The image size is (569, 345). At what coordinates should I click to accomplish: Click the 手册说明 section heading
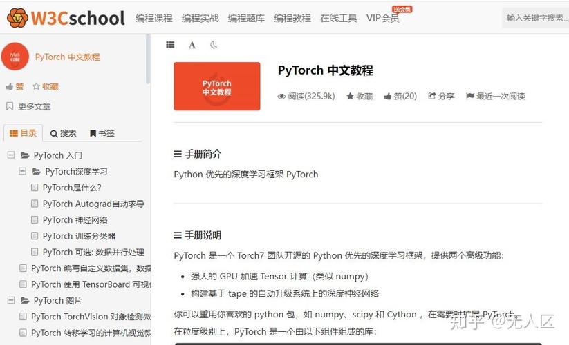coord(197,235)
